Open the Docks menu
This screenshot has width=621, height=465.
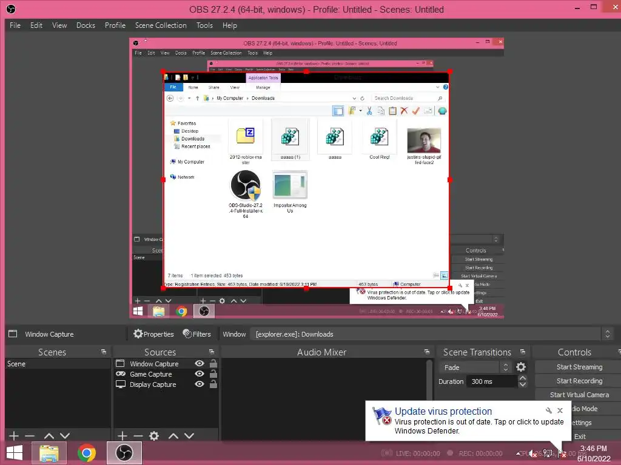pos(86,25)
